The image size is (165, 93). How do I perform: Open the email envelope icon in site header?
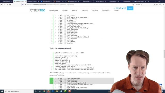117,8
